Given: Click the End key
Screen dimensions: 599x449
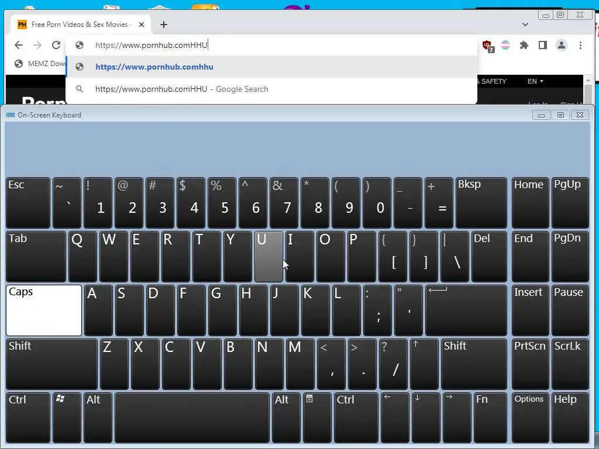Looking at the screenshot, I should 530,256.
